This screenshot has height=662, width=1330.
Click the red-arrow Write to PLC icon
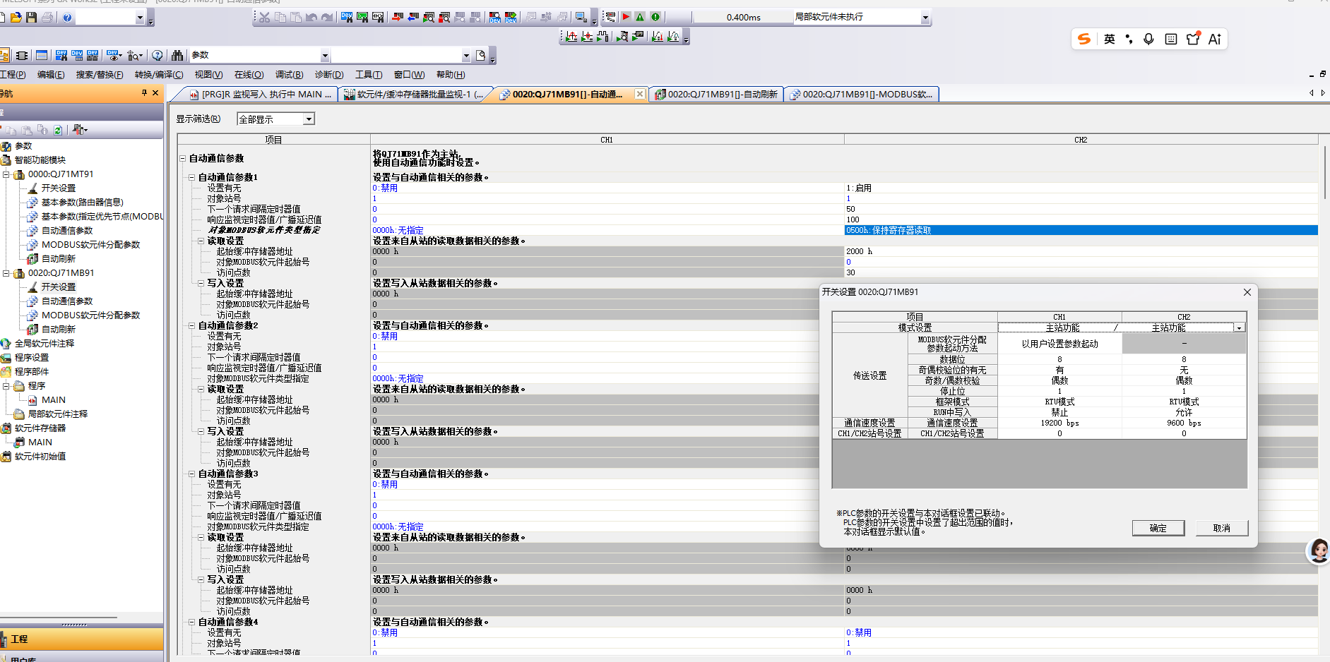[398, 17]
